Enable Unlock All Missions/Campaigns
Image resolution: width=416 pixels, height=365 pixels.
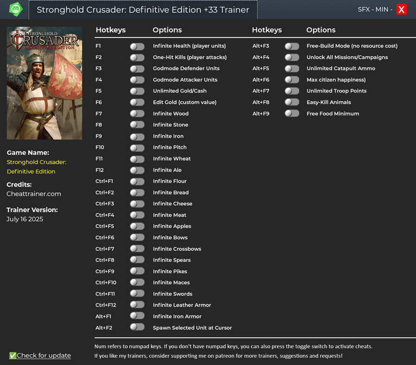click(x=292, y=57)
